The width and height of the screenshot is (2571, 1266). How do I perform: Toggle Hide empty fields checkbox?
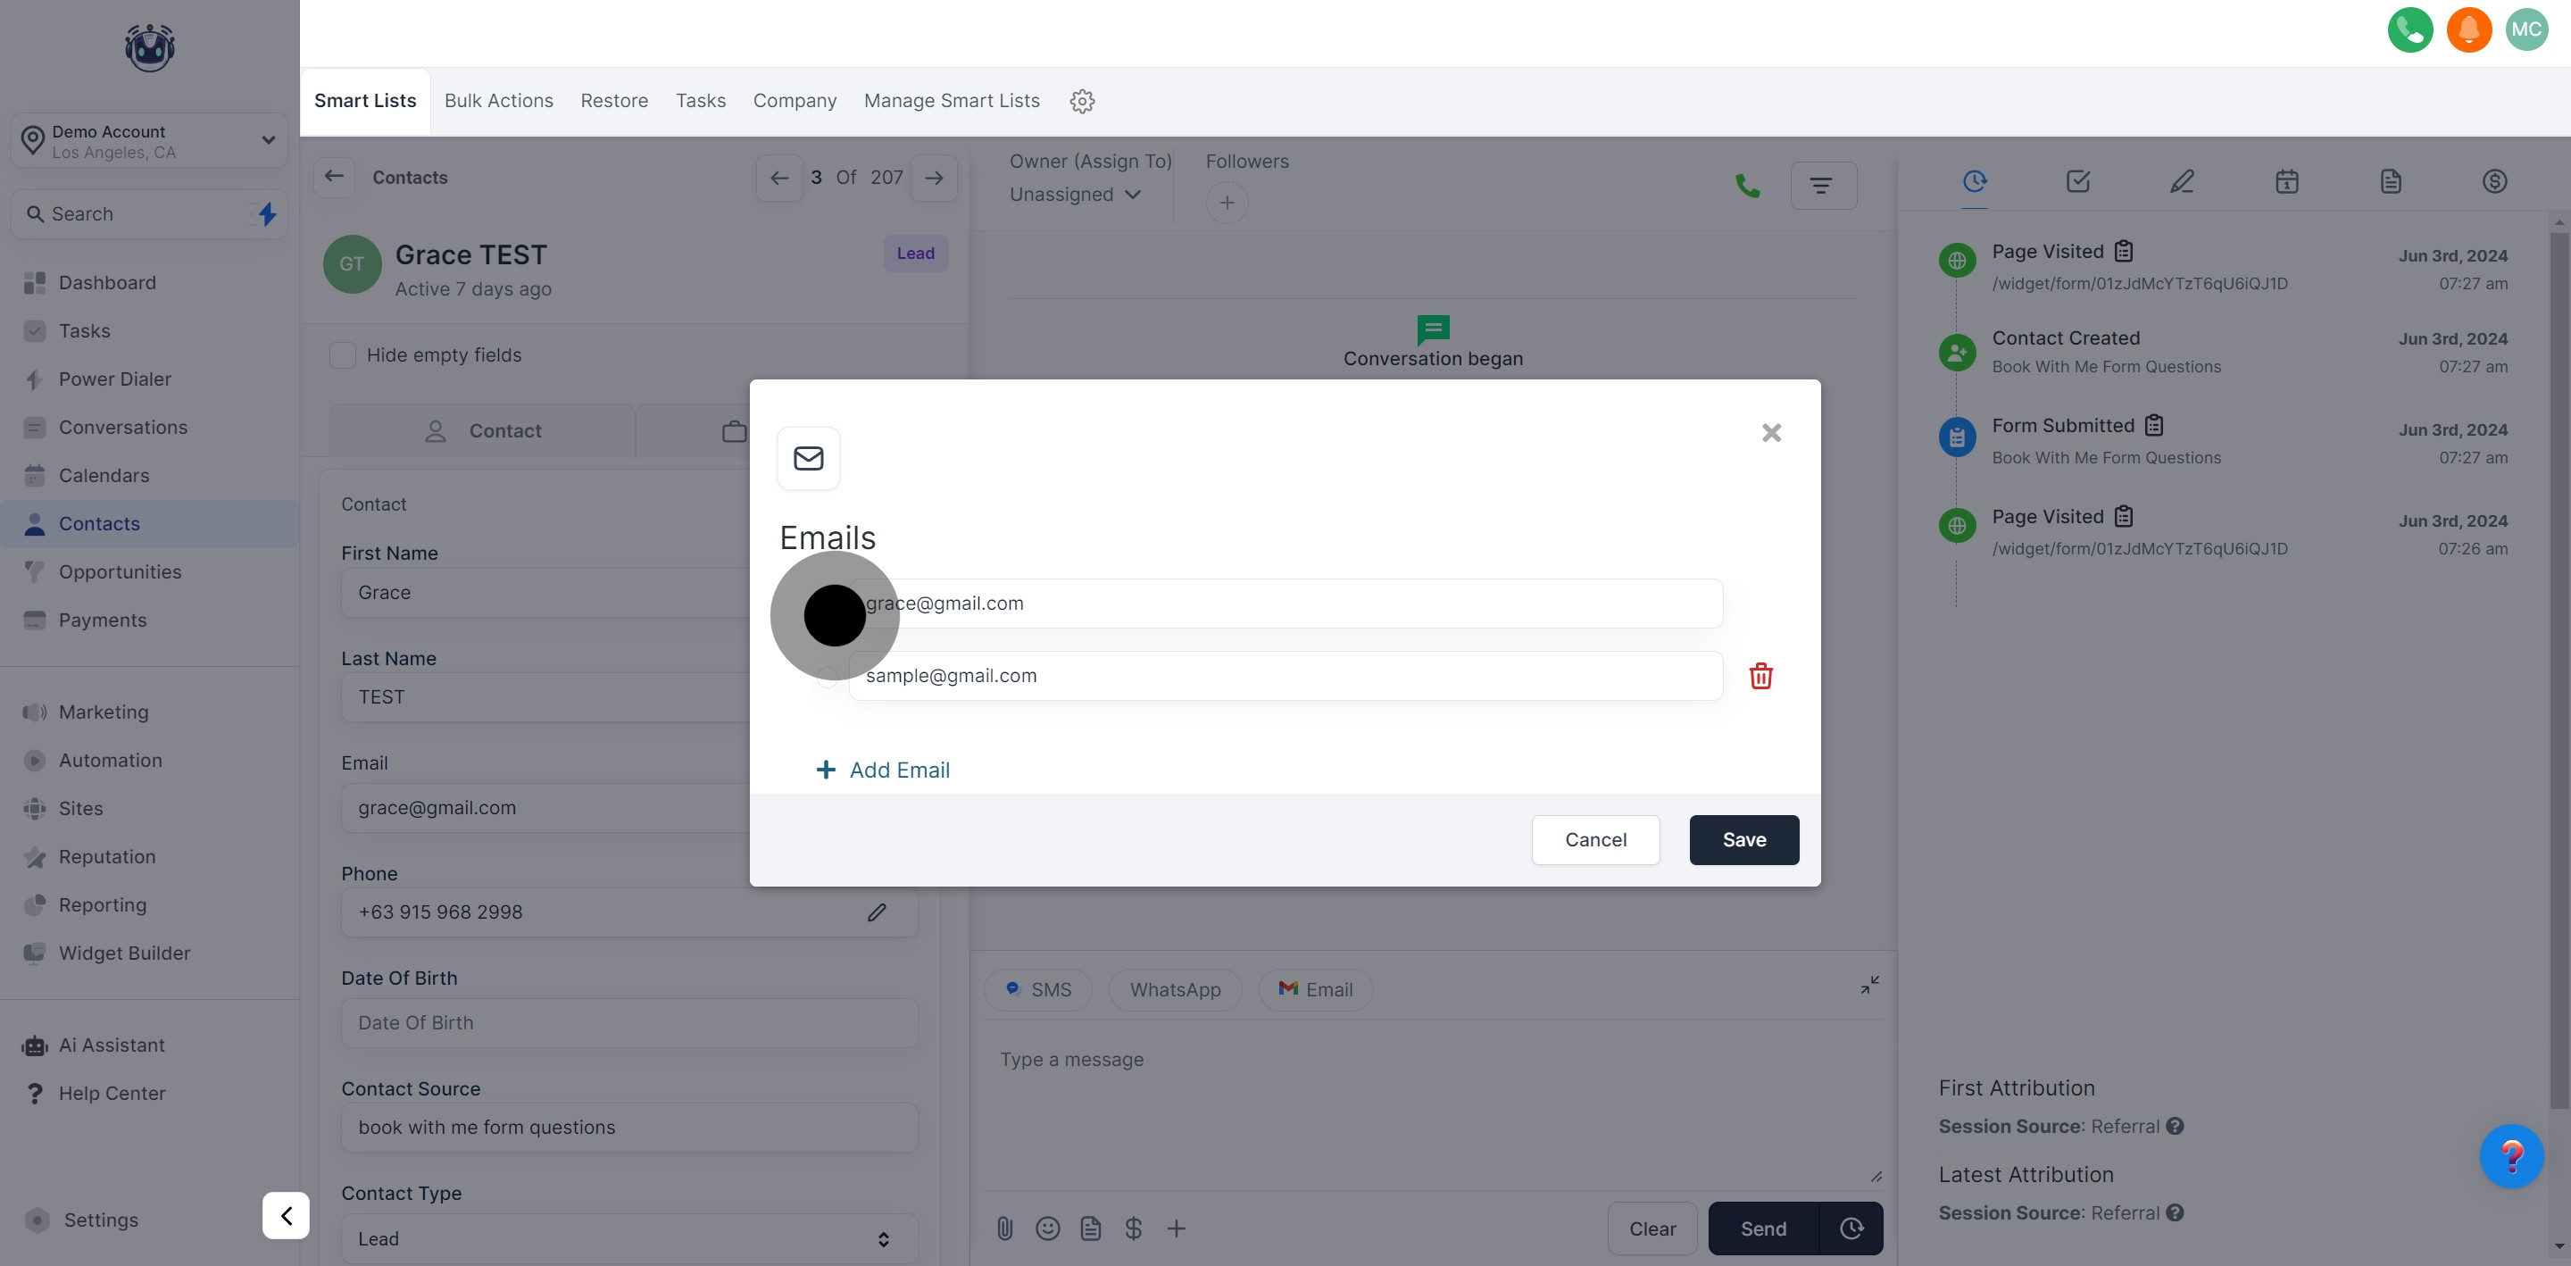point(342,355)
